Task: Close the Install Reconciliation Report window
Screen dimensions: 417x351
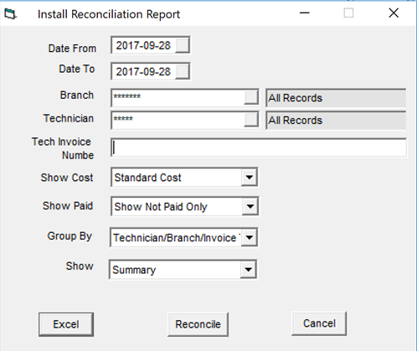Action: tap(394, 13)
